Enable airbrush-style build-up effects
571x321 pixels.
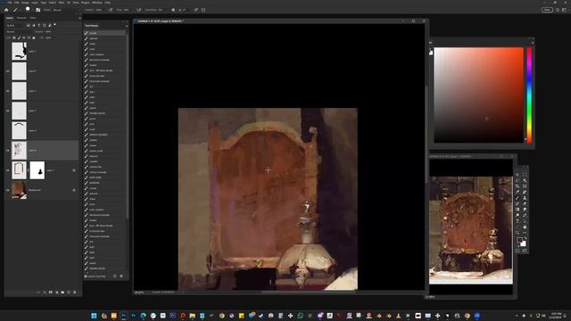click(139, 10)
